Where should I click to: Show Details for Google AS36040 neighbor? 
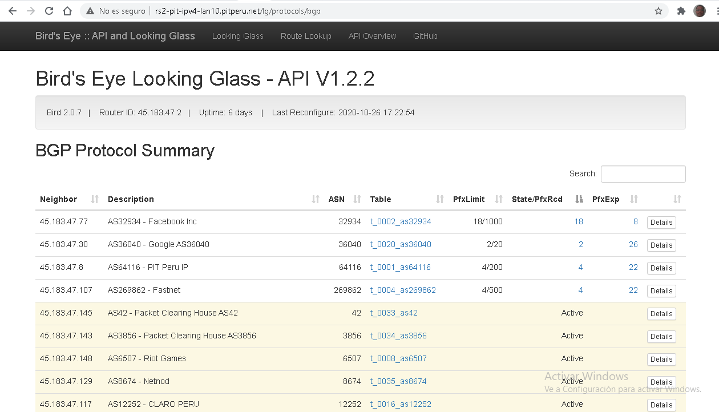(661, 245)
